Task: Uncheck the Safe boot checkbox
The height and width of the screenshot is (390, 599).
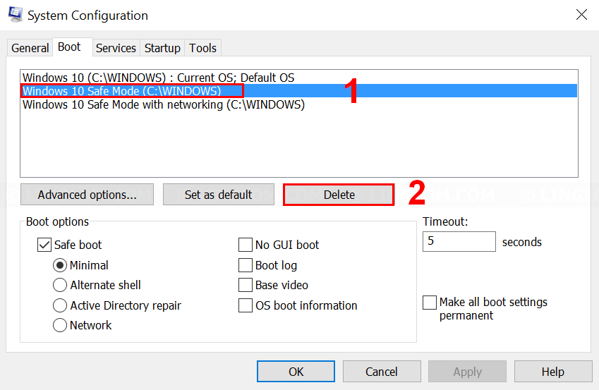Action: [44, 245]
